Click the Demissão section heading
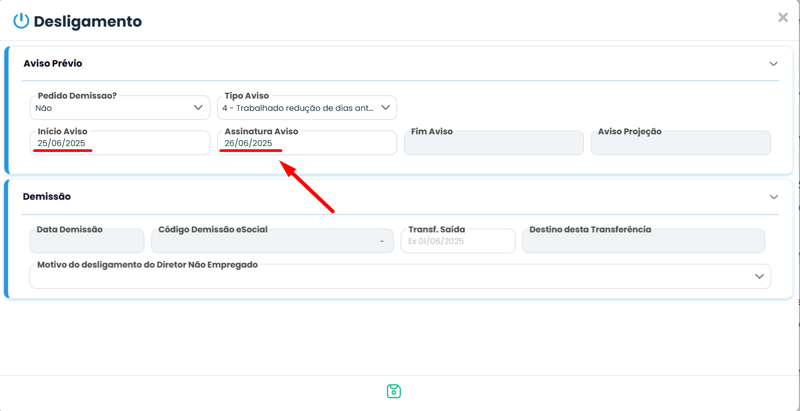This screenshot has height=411, width=800. point(47,197)
